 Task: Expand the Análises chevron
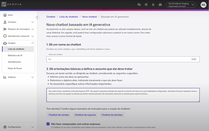coord(33,77)
